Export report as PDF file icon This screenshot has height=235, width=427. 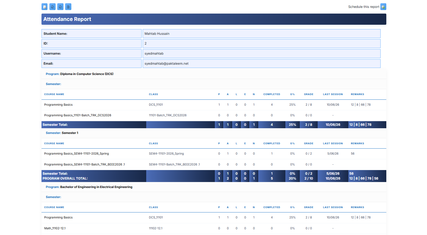pyautogui.click(x=52, y=7)
